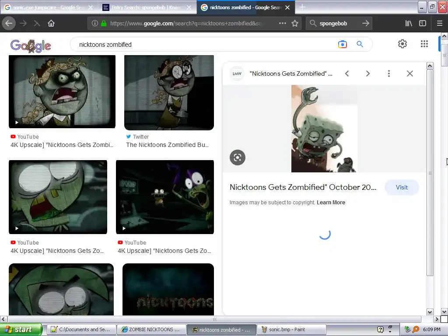Click the horizontal scrollbar left arrow

[x=3, y=319]
